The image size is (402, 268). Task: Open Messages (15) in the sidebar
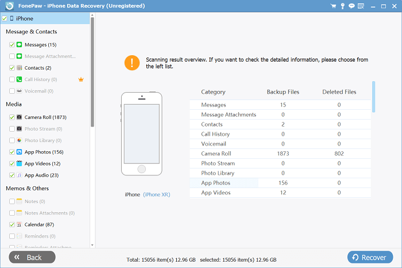click(x=41, y=45)
